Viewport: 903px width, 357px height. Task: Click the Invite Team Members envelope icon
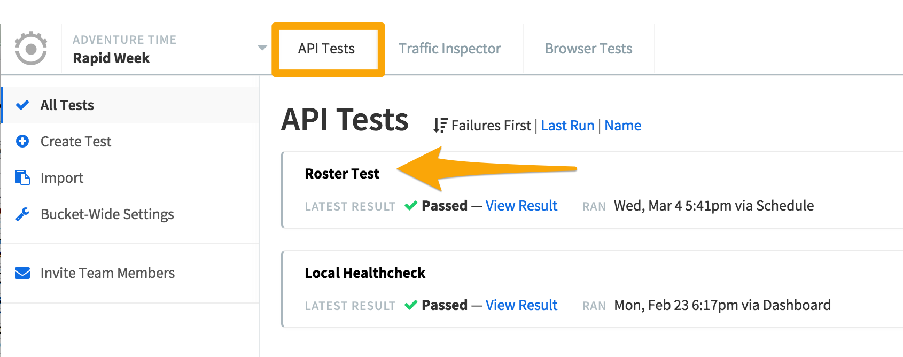[x=22, y=273]
